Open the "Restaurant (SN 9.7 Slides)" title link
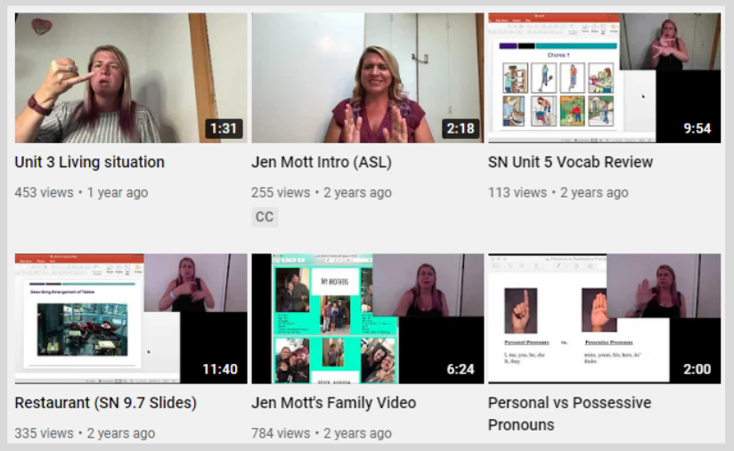The image size is (734, 451). [x=105, y=403]
